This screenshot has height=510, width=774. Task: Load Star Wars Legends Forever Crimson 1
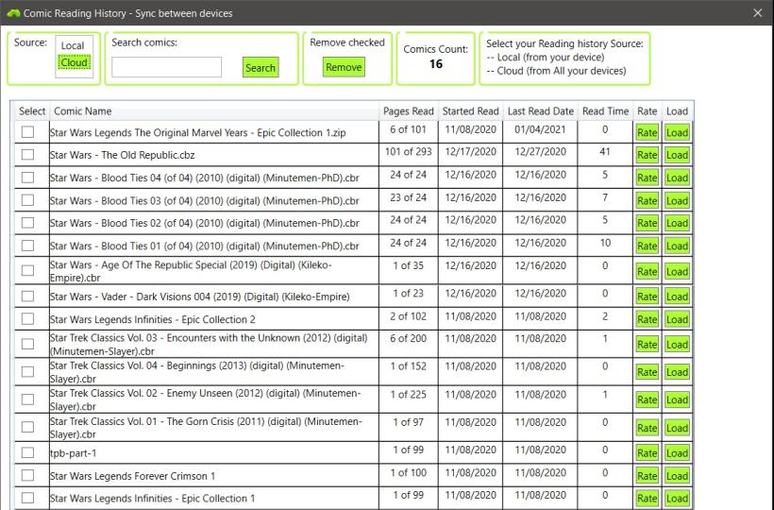pyautogui.click(x=677, y=476)
